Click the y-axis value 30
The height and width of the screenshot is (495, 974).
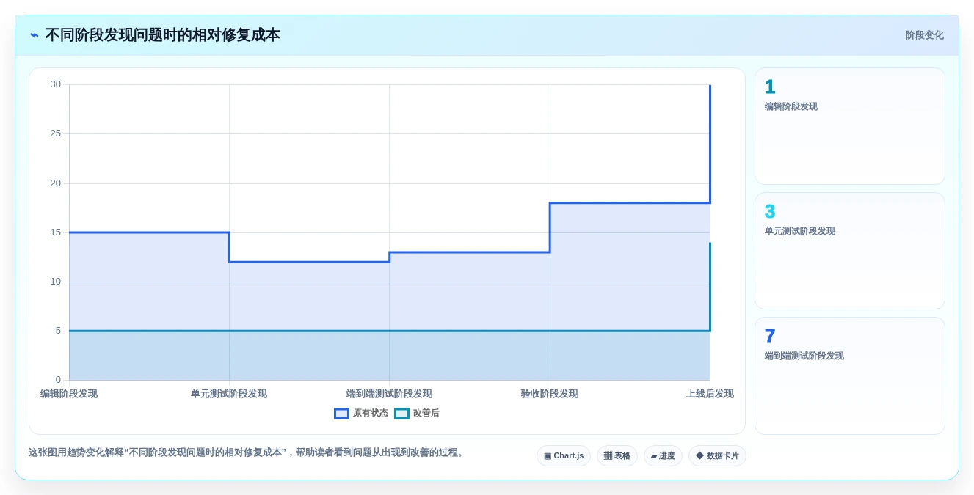56,84
